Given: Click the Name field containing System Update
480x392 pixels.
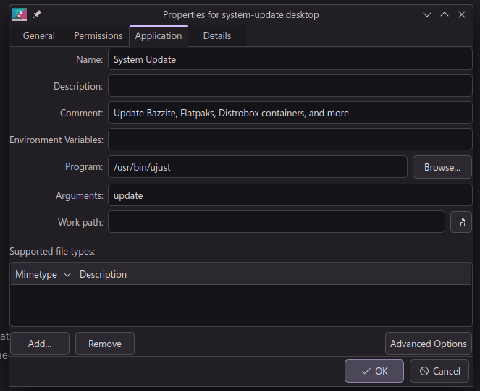Looking at the screenshot, I should click(x=290, y=59).
